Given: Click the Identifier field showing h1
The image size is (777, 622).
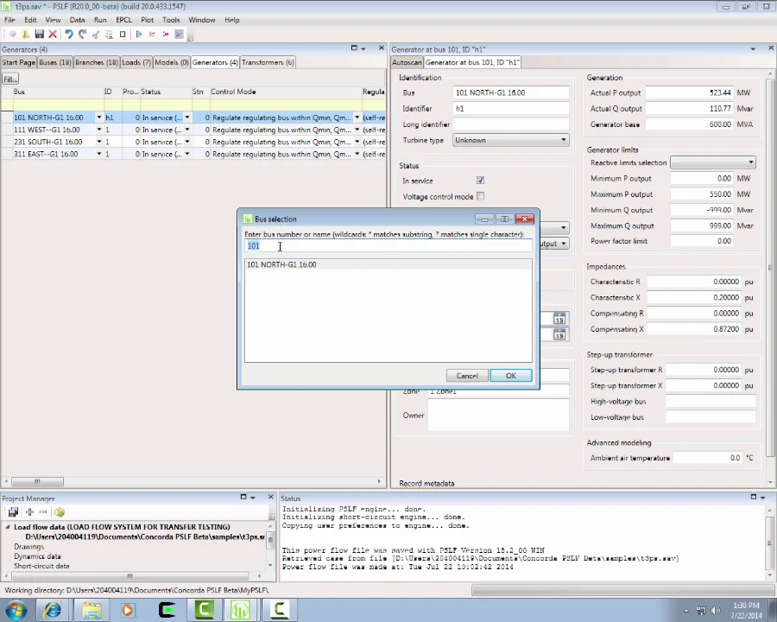Looking at the screenshot, I should point(511,108).
